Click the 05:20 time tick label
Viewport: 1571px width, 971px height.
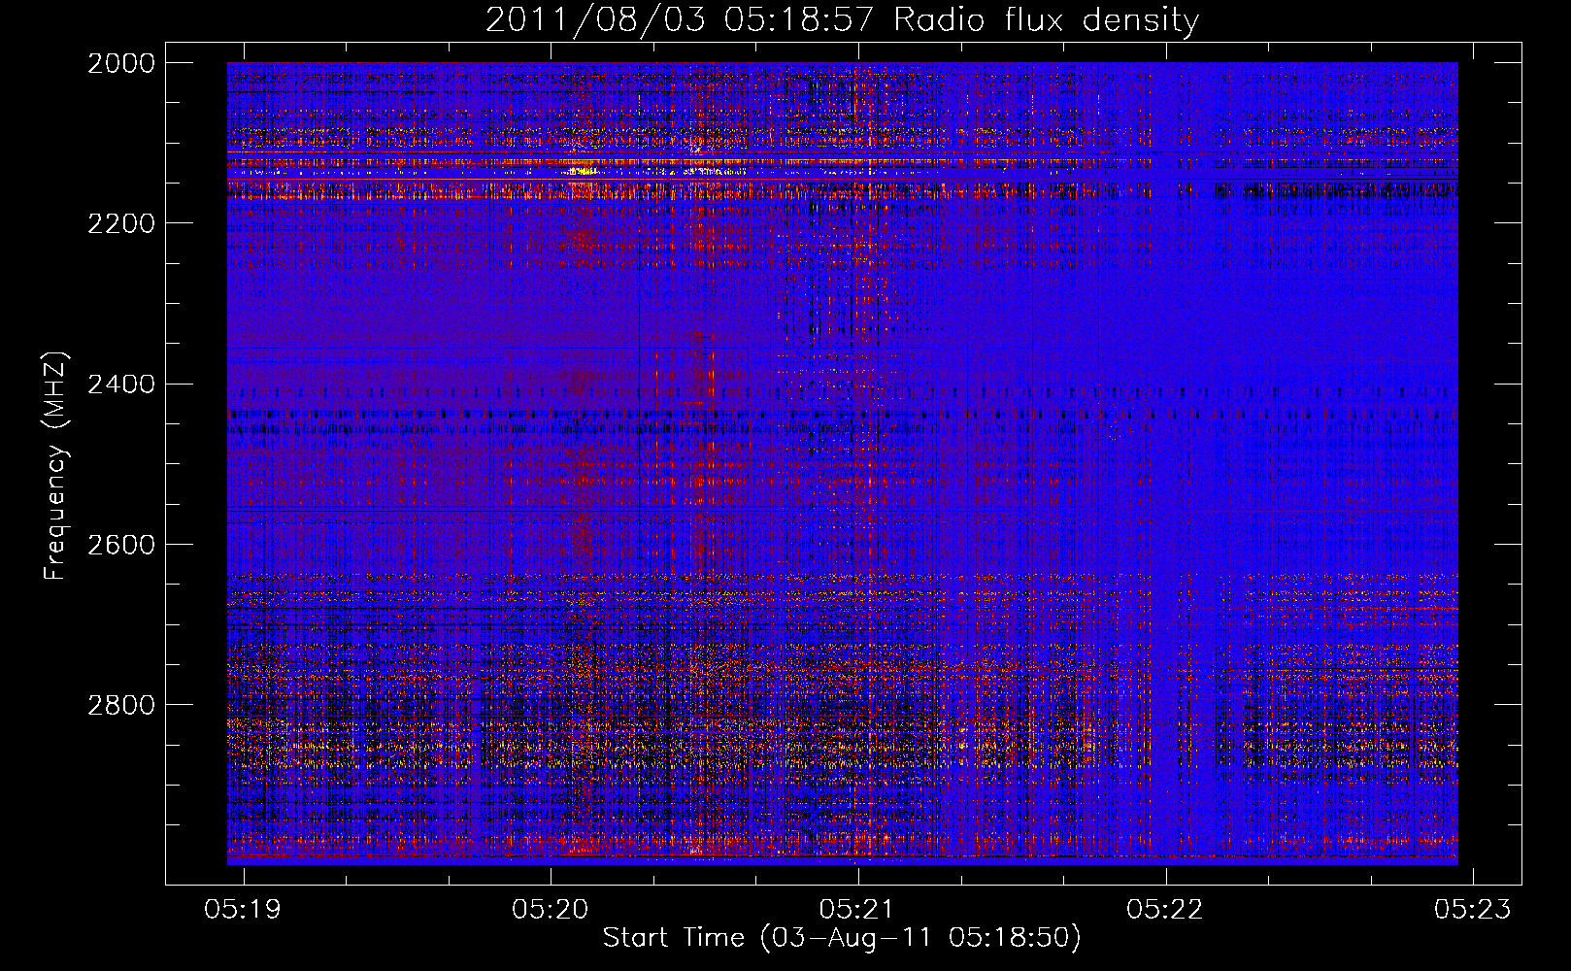[551, 909]
